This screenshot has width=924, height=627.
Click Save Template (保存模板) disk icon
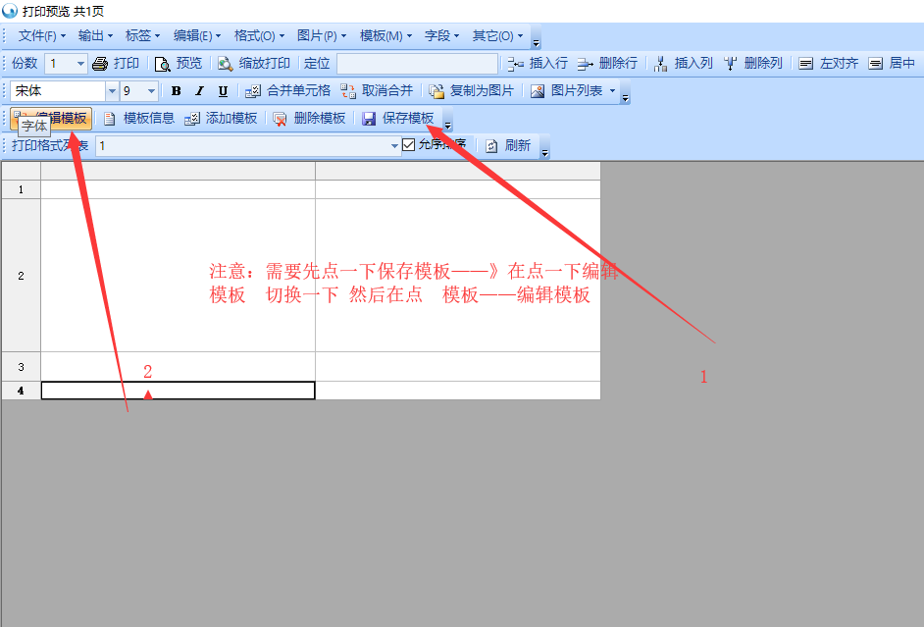369,119
